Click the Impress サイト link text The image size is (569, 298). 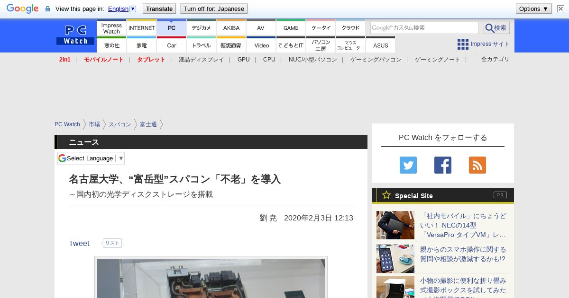coord(490,44)
